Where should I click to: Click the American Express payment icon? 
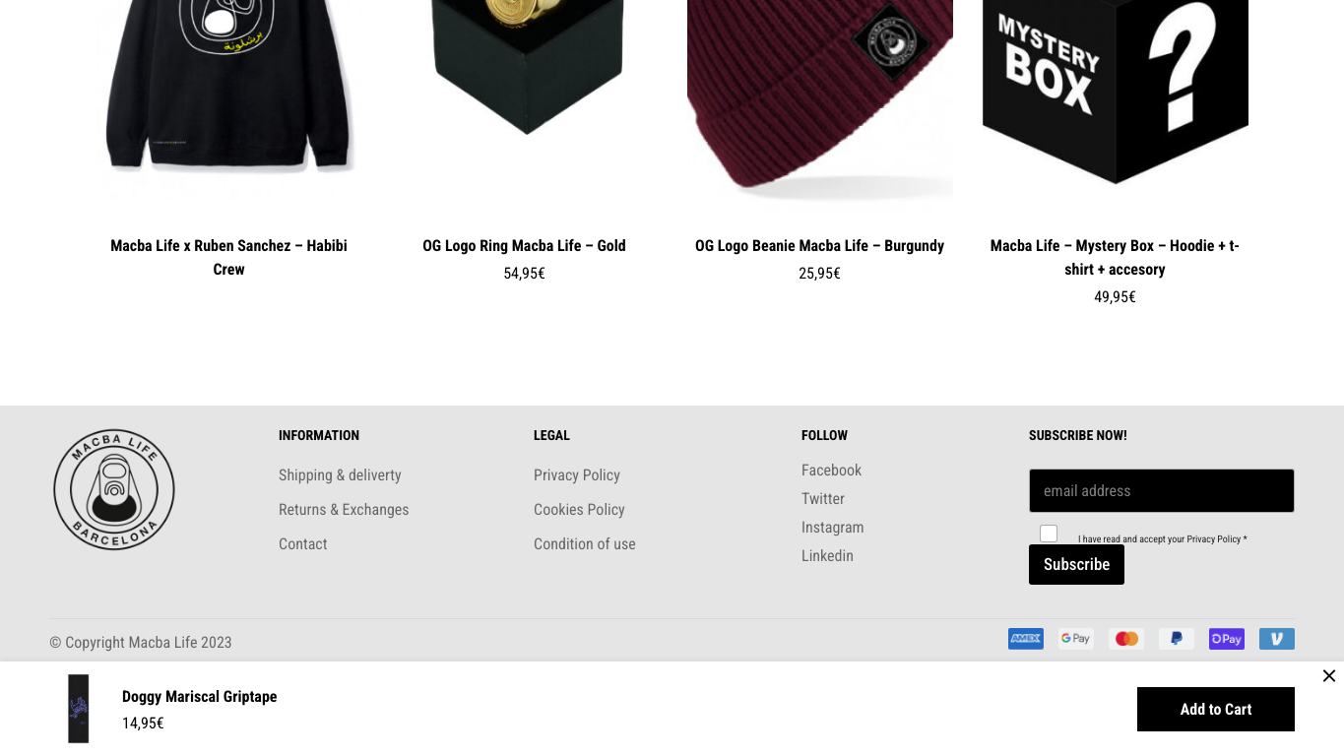[x=1025, y=639]
